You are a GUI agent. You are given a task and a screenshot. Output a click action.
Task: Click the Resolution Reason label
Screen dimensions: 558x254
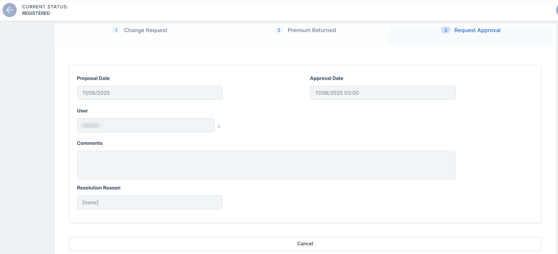[x=99, y=188]
